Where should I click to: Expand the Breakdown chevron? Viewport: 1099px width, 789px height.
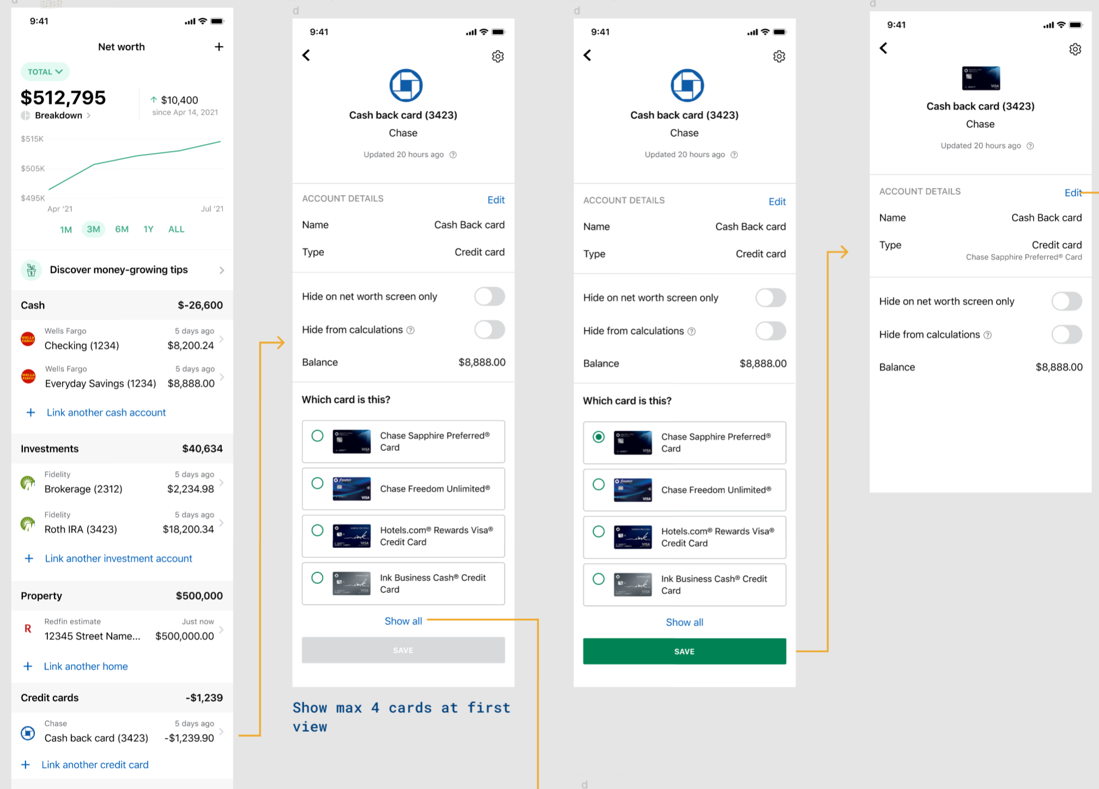tap(89, 116)
